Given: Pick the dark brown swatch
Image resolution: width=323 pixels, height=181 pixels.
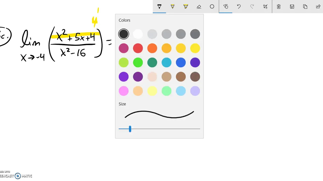Looking at the screenshot, I should [x=195, y=77].
